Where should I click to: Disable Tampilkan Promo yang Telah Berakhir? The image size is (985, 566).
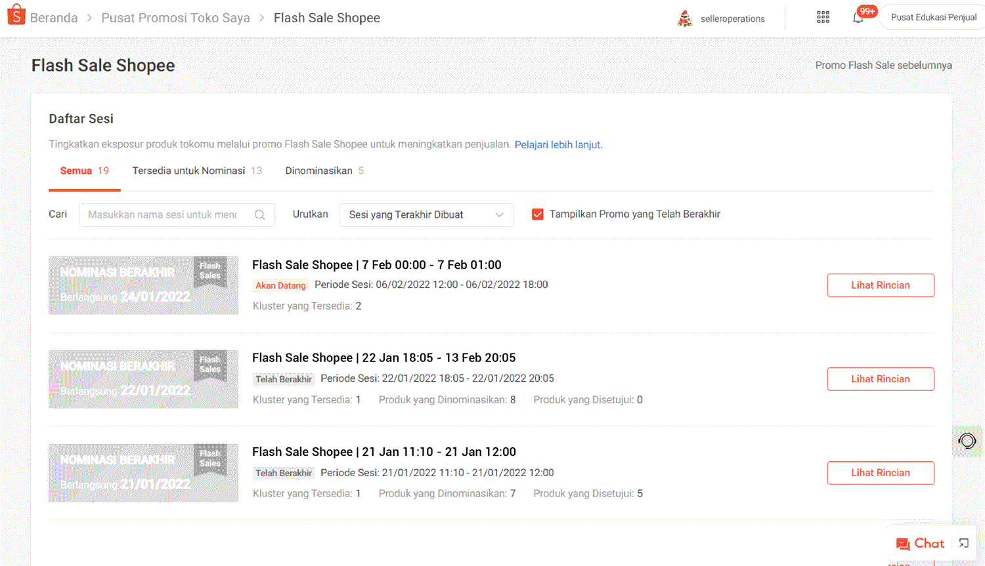click(538, 214)
